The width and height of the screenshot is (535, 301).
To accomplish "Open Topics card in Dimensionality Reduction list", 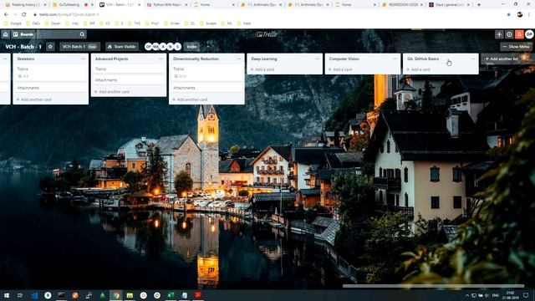I will tap(206, 73).
